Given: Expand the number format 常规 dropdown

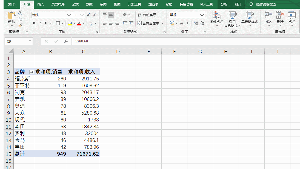Looking at the screenshot, I should tap(202, 15).
